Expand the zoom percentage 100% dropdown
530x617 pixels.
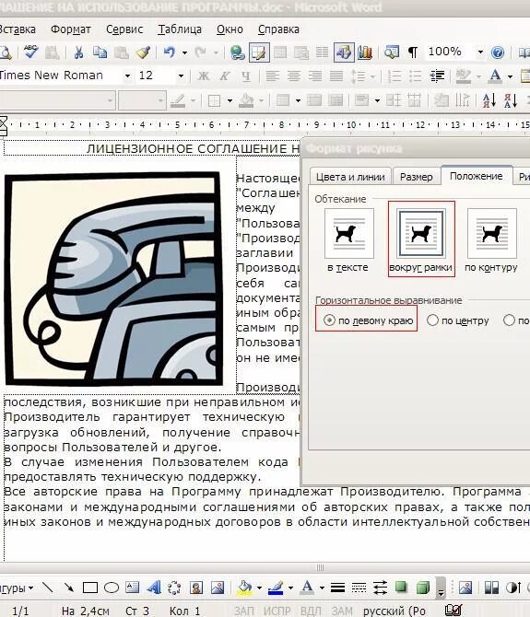tap(480, 52)
